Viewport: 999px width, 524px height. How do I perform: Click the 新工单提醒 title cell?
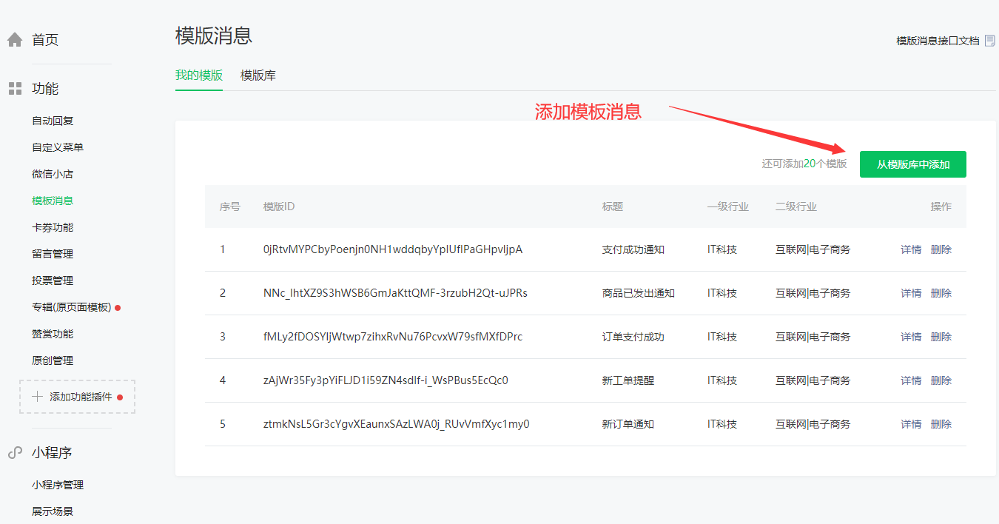click(628, 380)
